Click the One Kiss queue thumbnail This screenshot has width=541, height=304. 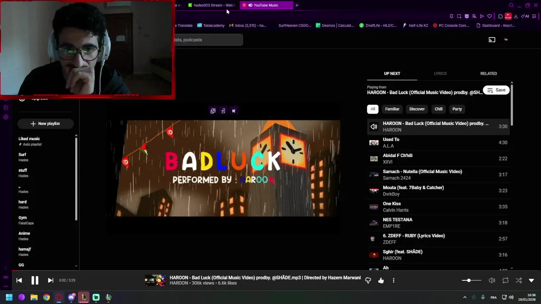[x=374, y=207]
